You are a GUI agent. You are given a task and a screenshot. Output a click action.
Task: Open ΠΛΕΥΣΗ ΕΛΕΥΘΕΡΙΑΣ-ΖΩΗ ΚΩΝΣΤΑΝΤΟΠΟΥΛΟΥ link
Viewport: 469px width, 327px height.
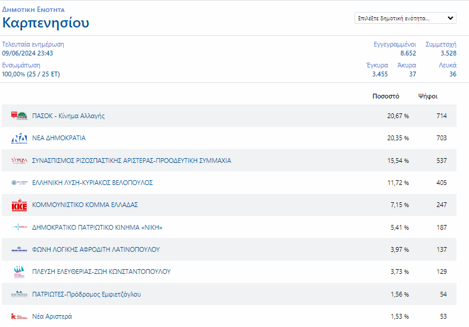[101, 272]
